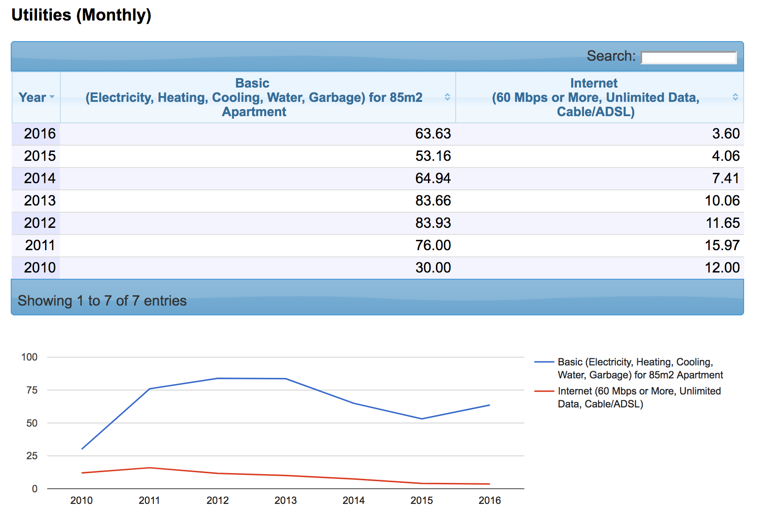The width and height of the screenshot is (762, 520).
Task: Click the red line swatch in legend
Action: coord(544,391)
